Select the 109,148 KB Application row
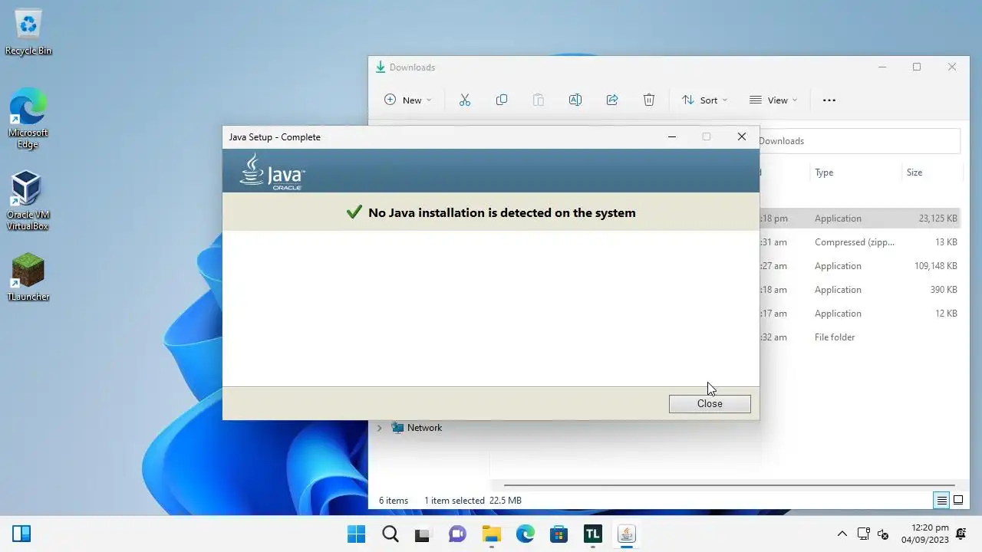Screen dimensions: 982x552 click(859, 266)
